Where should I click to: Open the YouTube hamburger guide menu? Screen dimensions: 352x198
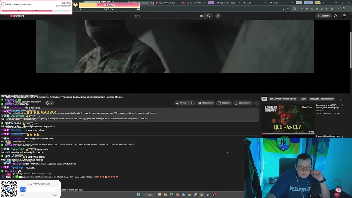(x=5, y=16)
